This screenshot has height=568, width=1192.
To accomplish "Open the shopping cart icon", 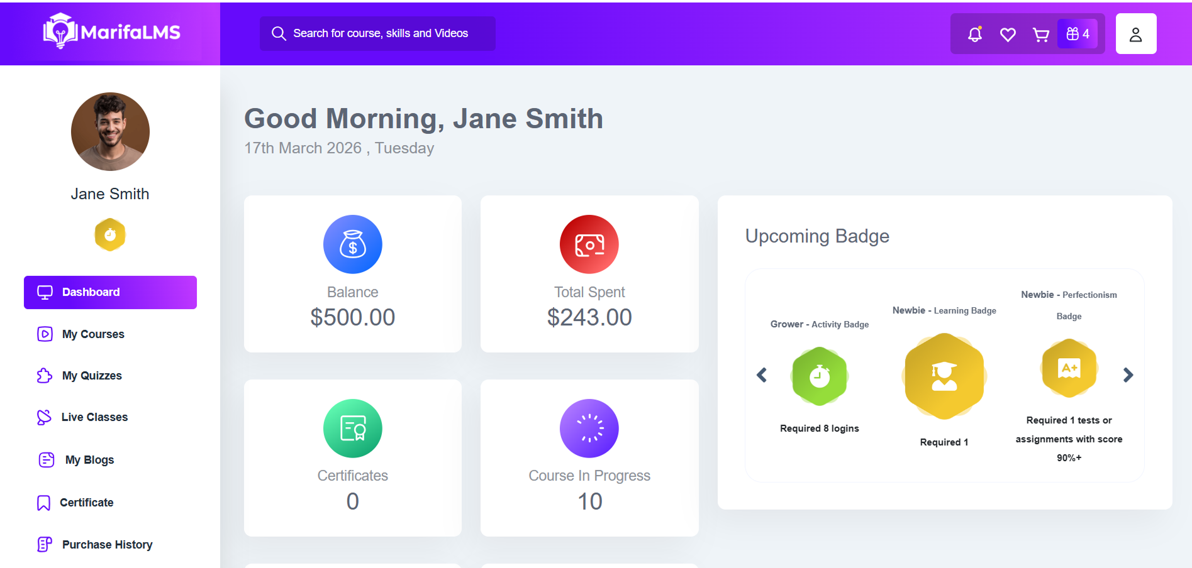I will [x=1041, y=35].
